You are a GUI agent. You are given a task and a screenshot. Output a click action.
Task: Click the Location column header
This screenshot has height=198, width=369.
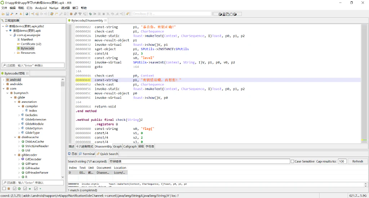click(120, 168)
